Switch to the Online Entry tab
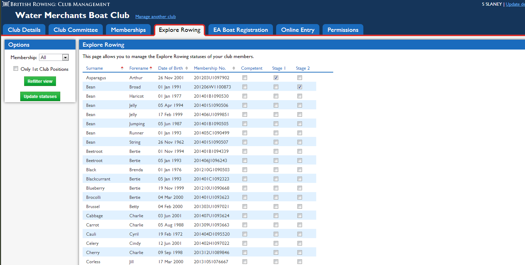Screen dimensions: 525x265 [x=298, y=30]
